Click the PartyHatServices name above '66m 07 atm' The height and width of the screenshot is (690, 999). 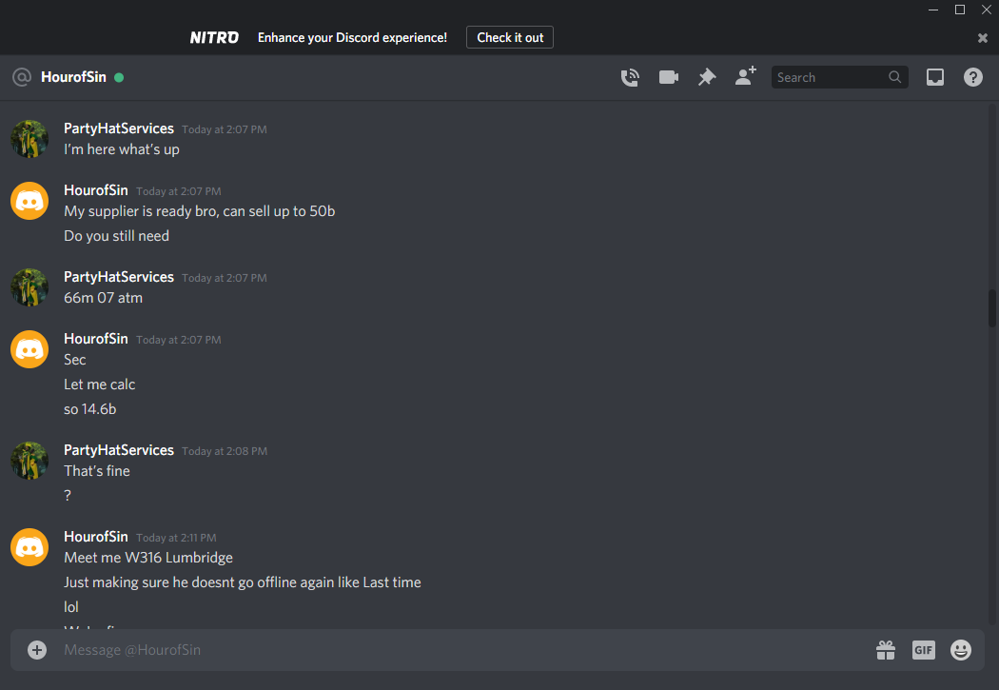119,277
